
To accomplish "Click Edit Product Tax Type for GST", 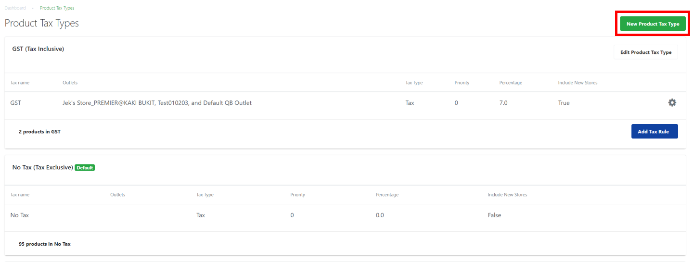I will (x=645, y=52).
